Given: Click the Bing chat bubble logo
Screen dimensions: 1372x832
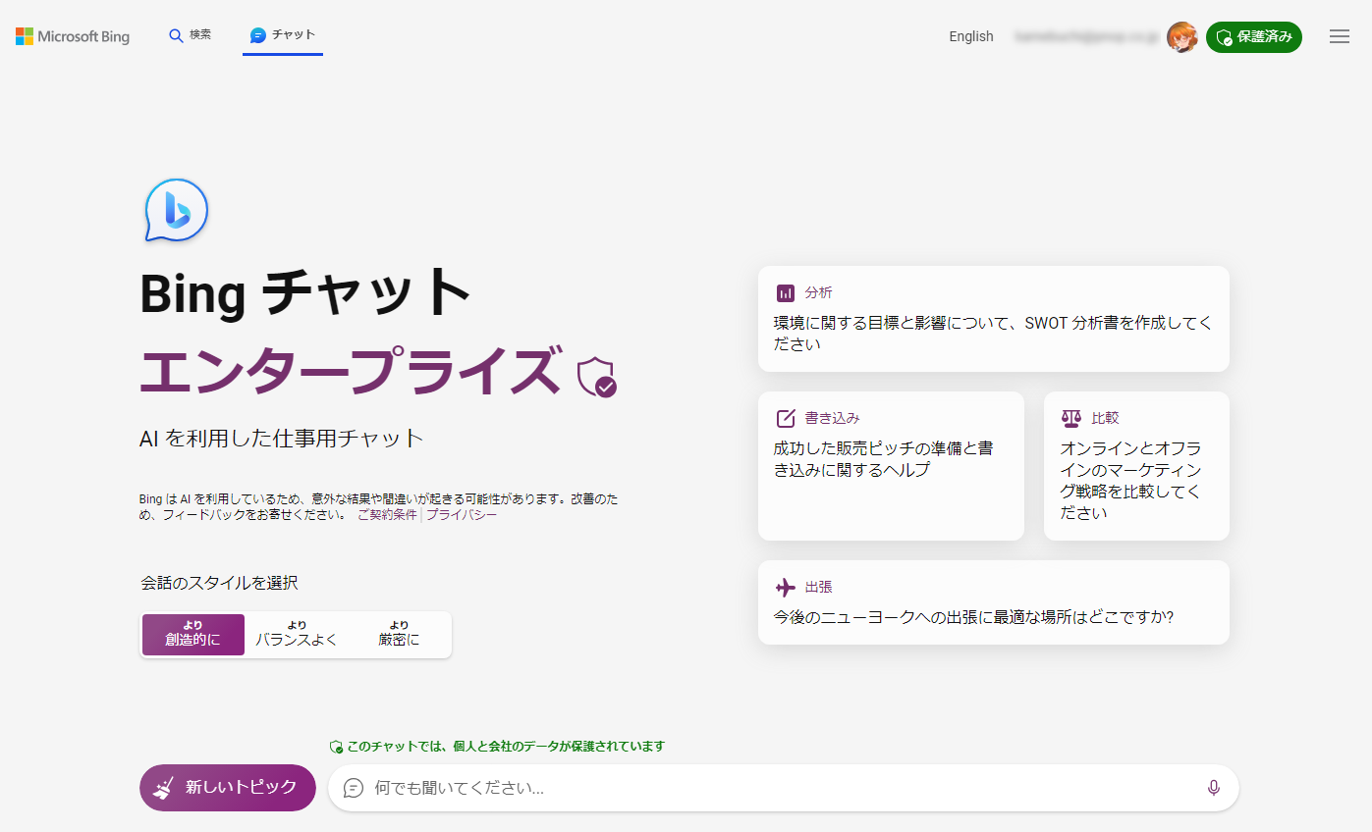Looking at the screenshot, I should coord(177,210).
